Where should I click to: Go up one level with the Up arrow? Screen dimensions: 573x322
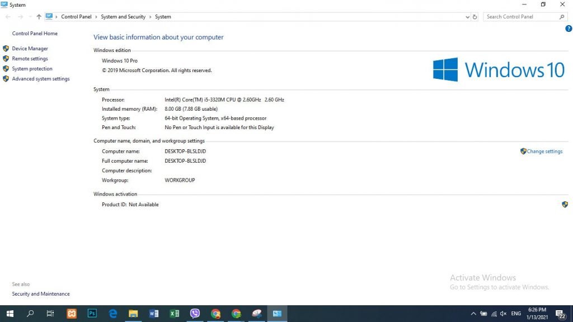coord(39,17)
